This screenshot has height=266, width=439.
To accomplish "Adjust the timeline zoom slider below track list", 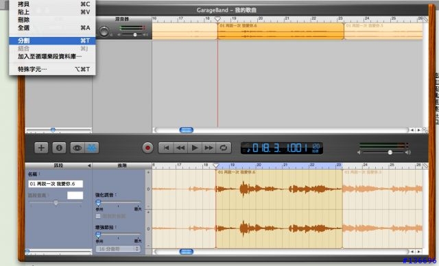I will click(53, 130).
